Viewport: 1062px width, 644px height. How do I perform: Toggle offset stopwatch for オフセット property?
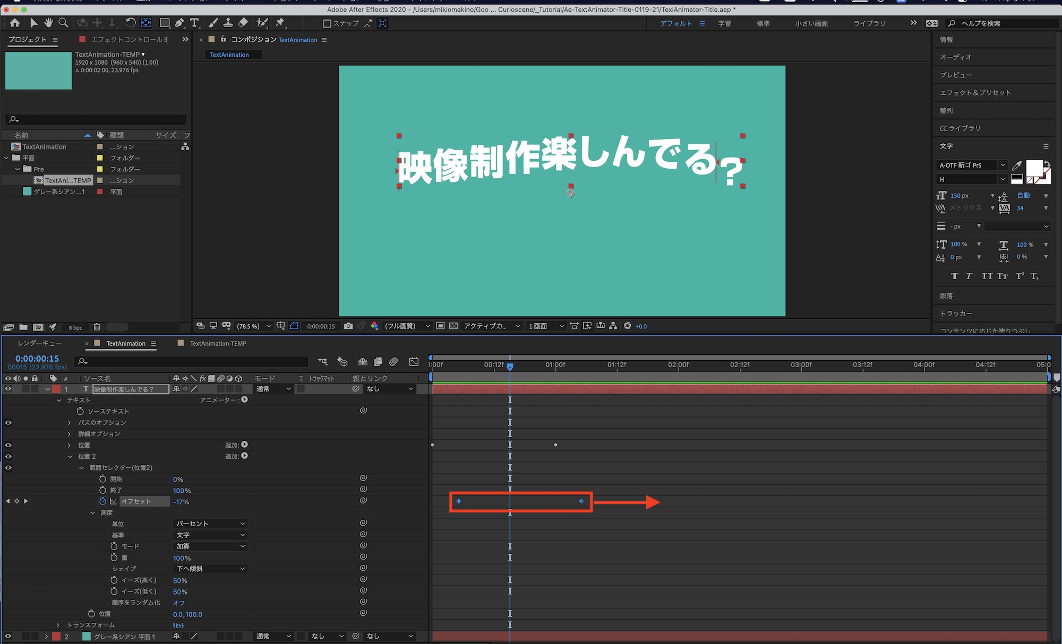click(102, 501)
